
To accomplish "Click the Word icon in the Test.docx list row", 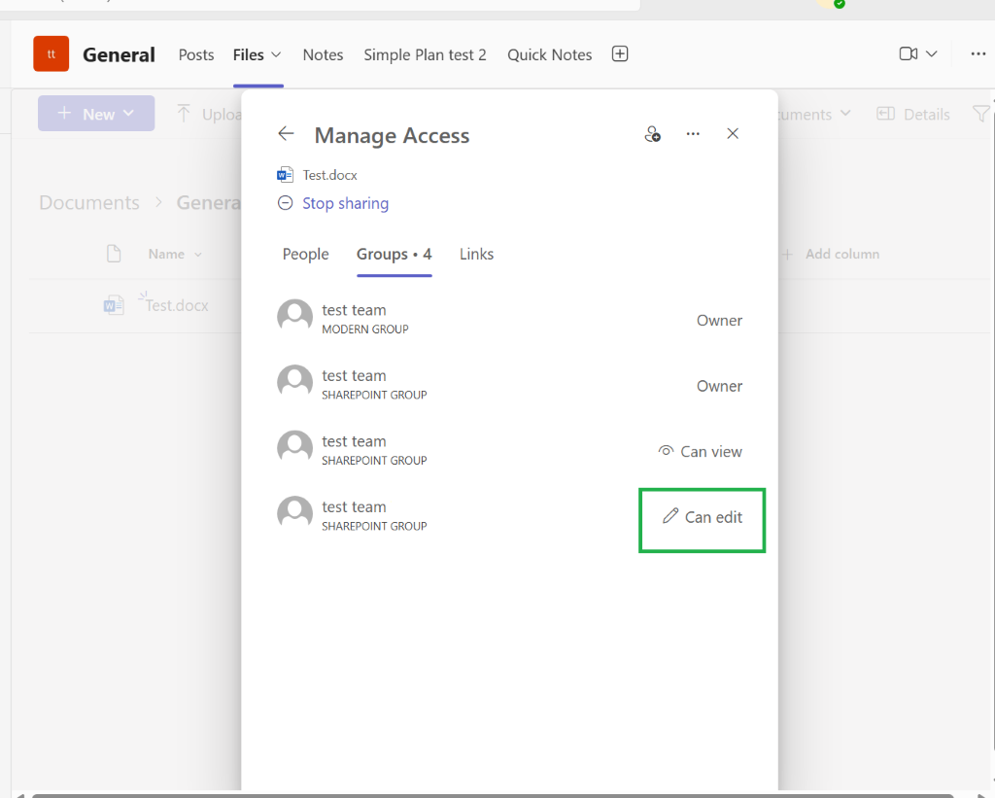I will (x=114, y=305).
